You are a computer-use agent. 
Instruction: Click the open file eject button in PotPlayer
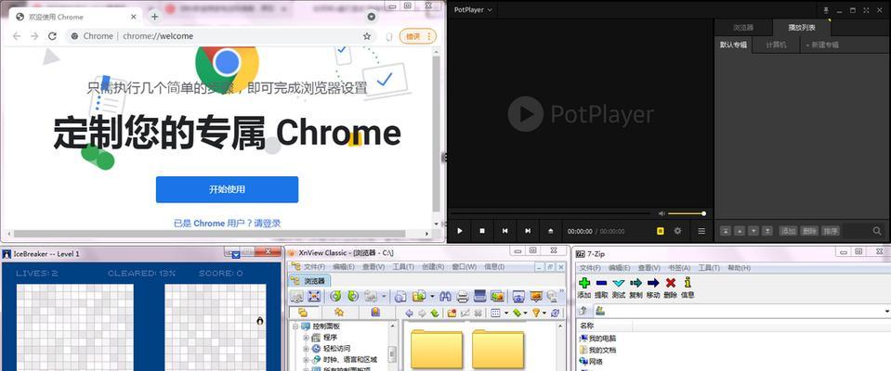[x=550, y=231]
